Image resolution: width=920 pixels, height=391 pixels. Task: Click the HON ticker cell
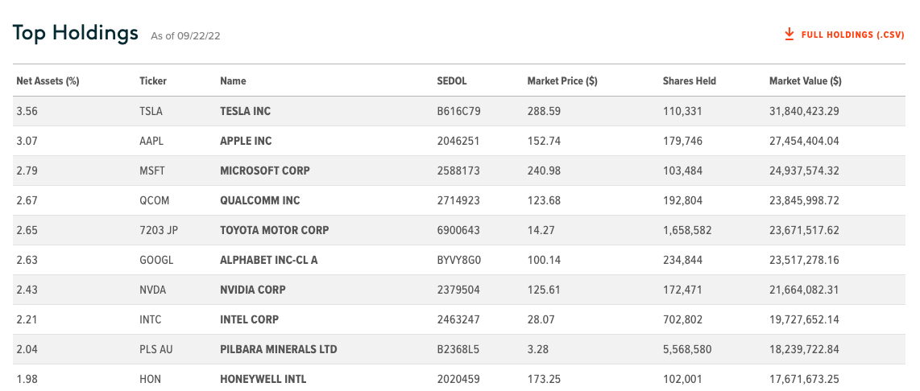pyautogui.click(x=150, y=379)
